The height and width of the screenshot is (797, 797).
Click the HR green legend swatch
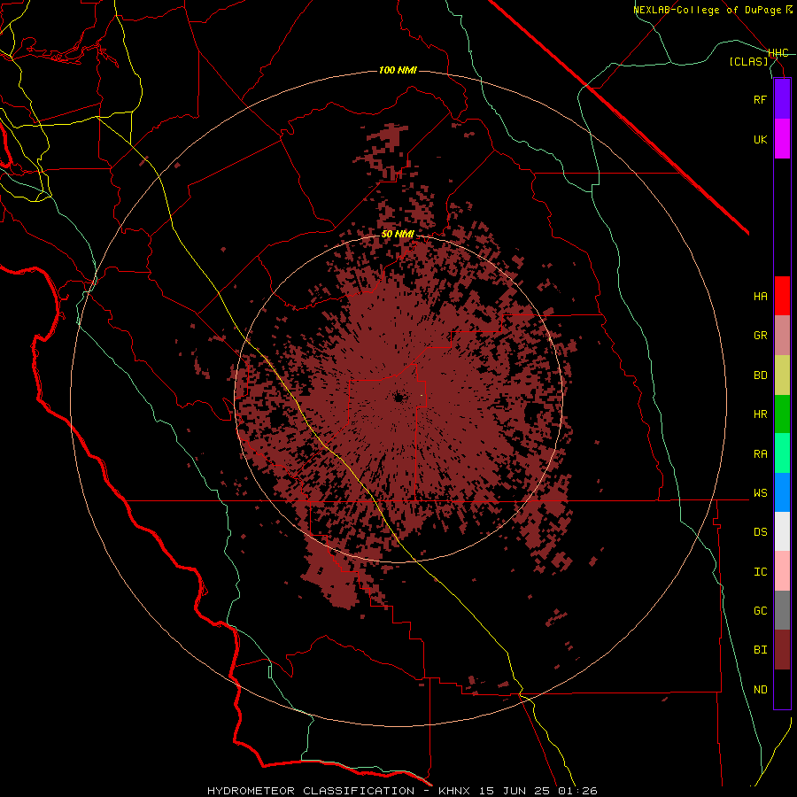pyautogui.click(x=782, y=414)
